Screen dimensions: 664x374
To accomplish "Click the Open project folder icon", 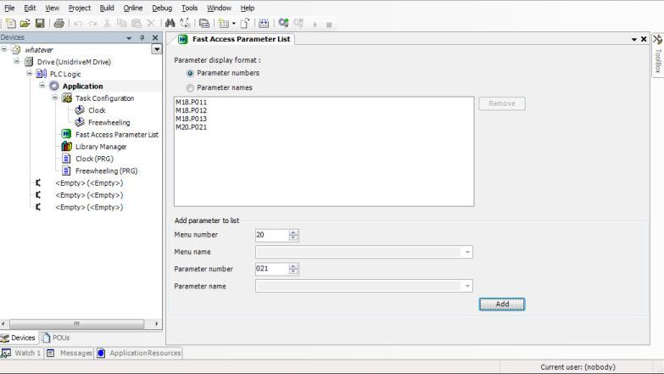I will coord(25,23).
